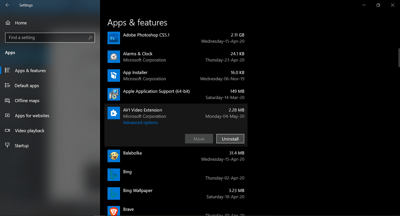
Task: Click the Find a setting search box
Action: click(x=50, y=38)
